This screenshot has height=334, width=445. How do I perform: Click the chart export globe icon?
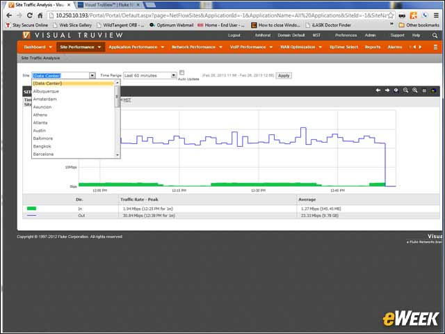(433, 90)
